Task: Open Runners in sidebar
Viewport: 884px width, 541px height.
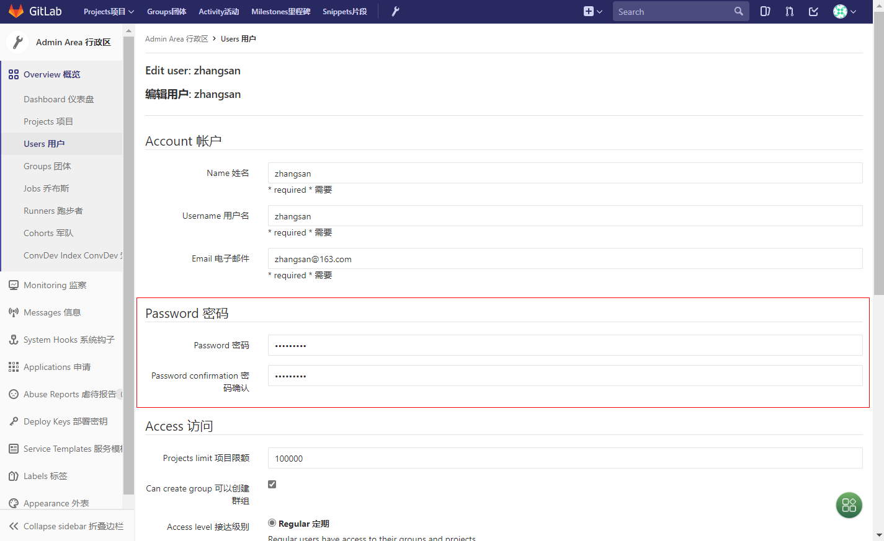Action: click(x=53, y=211)
